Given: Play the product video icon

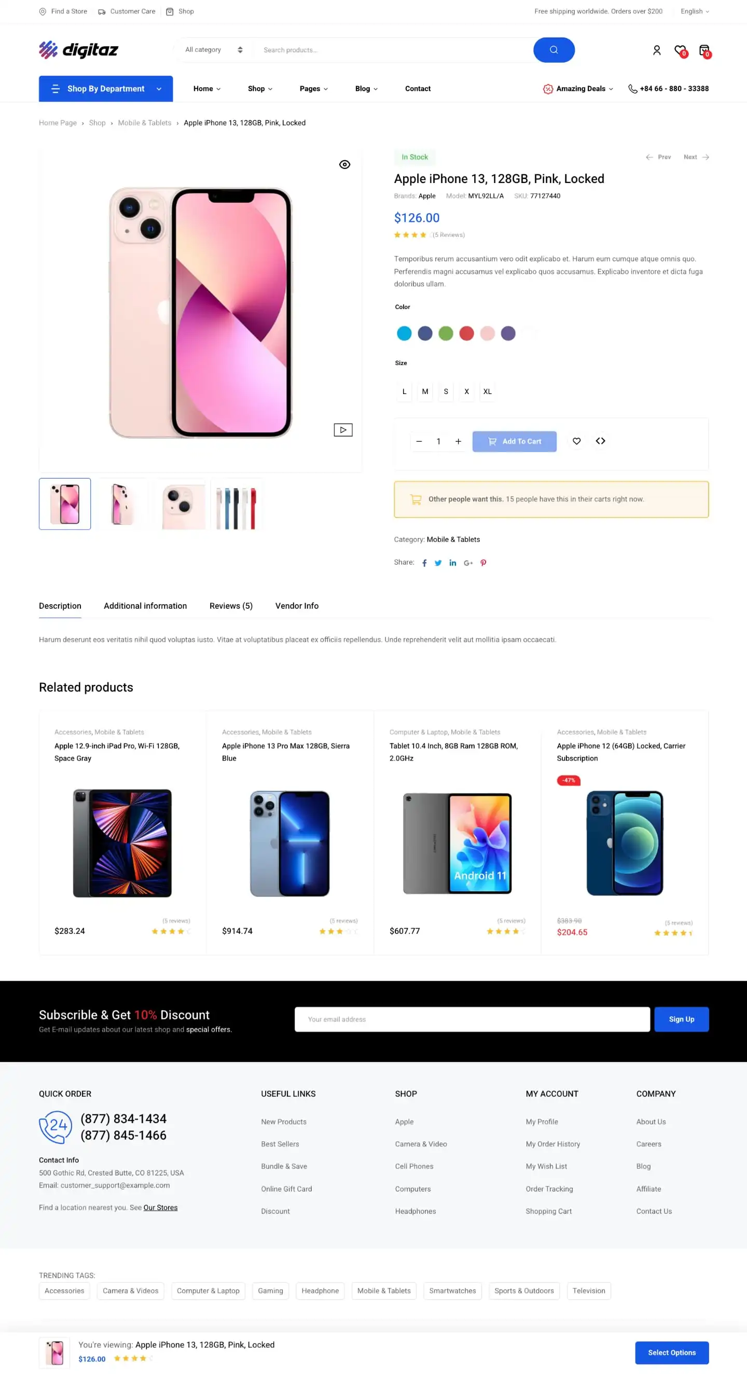Looking at the screenshot, I should click(x=343, y=430).
